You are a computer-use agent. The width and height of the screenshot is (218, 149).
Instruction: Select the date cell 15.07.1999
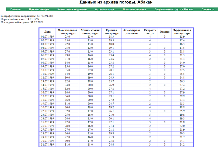pos(47,89)
